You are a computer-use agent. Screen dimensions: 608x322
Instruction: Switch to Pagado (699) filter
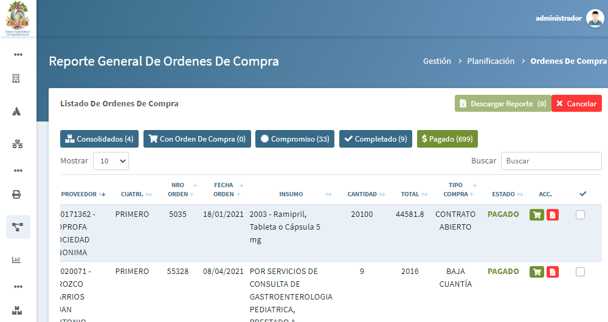[447, 139]
